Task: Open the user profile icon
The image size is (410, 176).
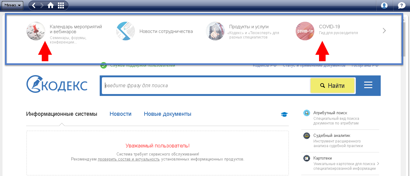Action: [384, 5]
